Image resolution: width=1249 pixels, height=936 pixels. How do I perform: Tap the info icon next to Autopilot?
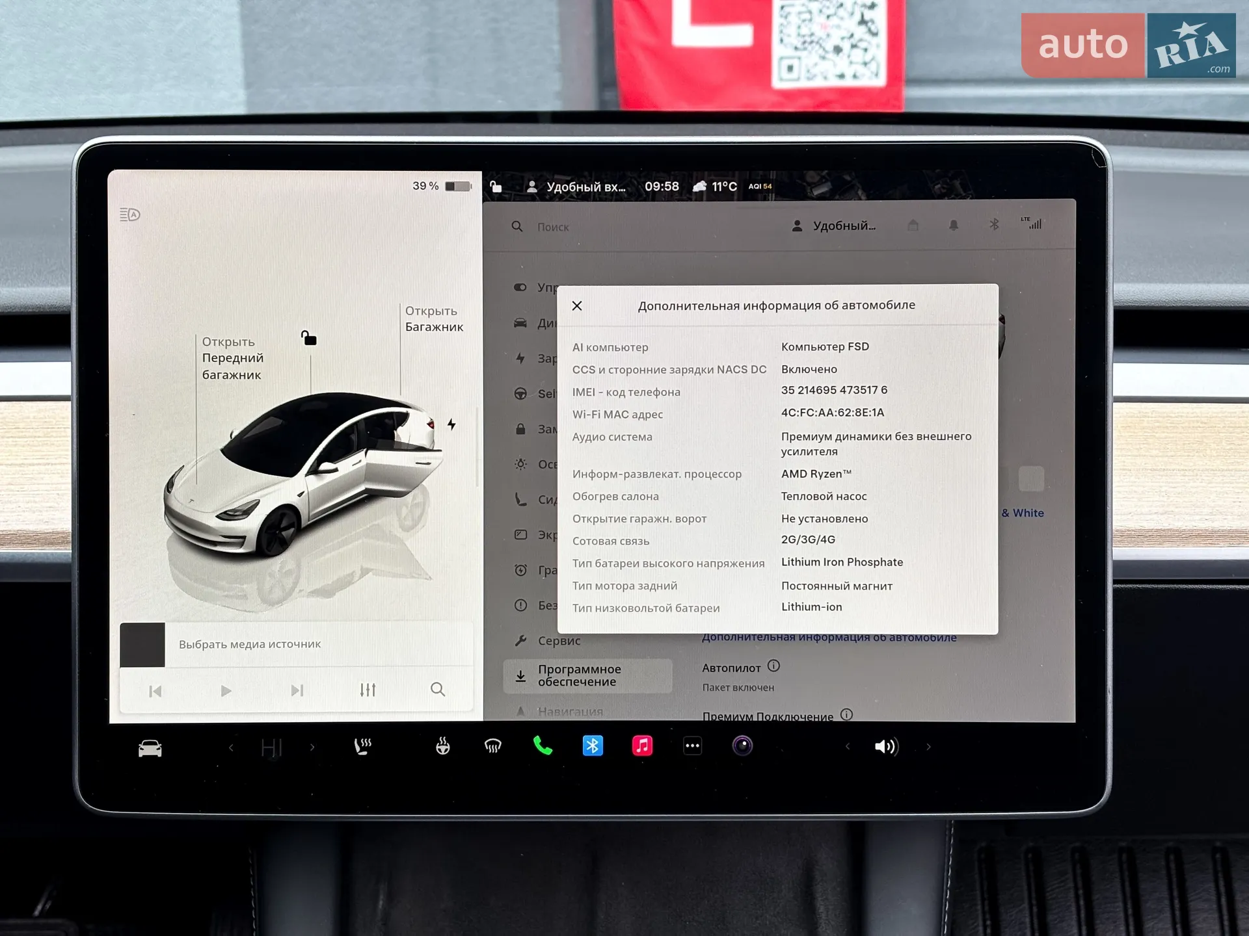click(x=773, y=666)
